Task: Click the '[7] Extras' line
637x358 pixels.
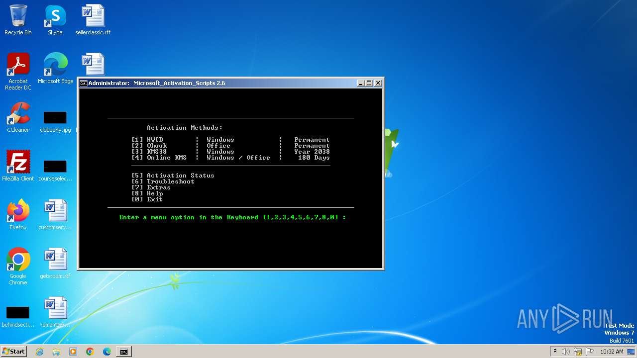Action: [151, 187]
